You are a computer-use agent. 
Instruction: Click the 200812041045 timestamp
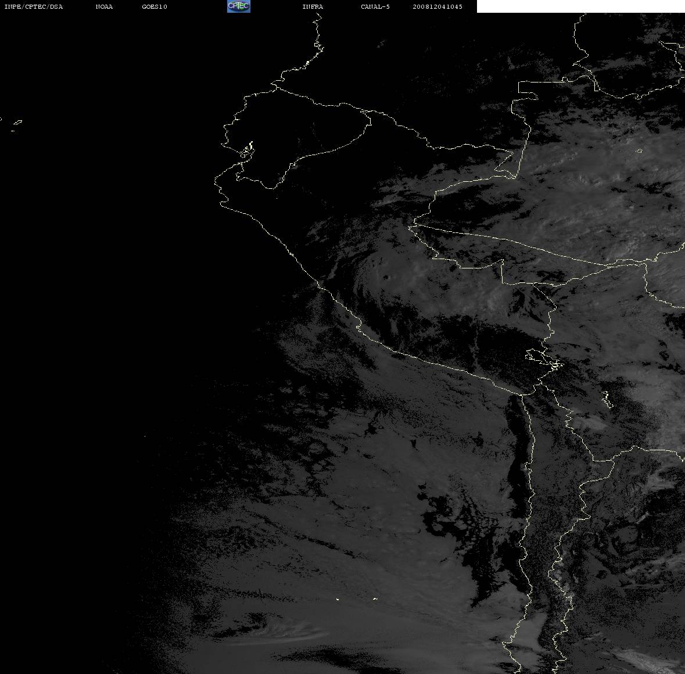click(437, 6)
